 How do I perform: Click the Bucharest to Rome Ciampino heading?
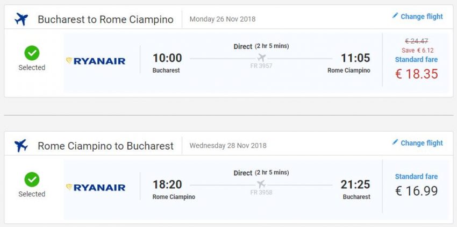click(105, 20)
